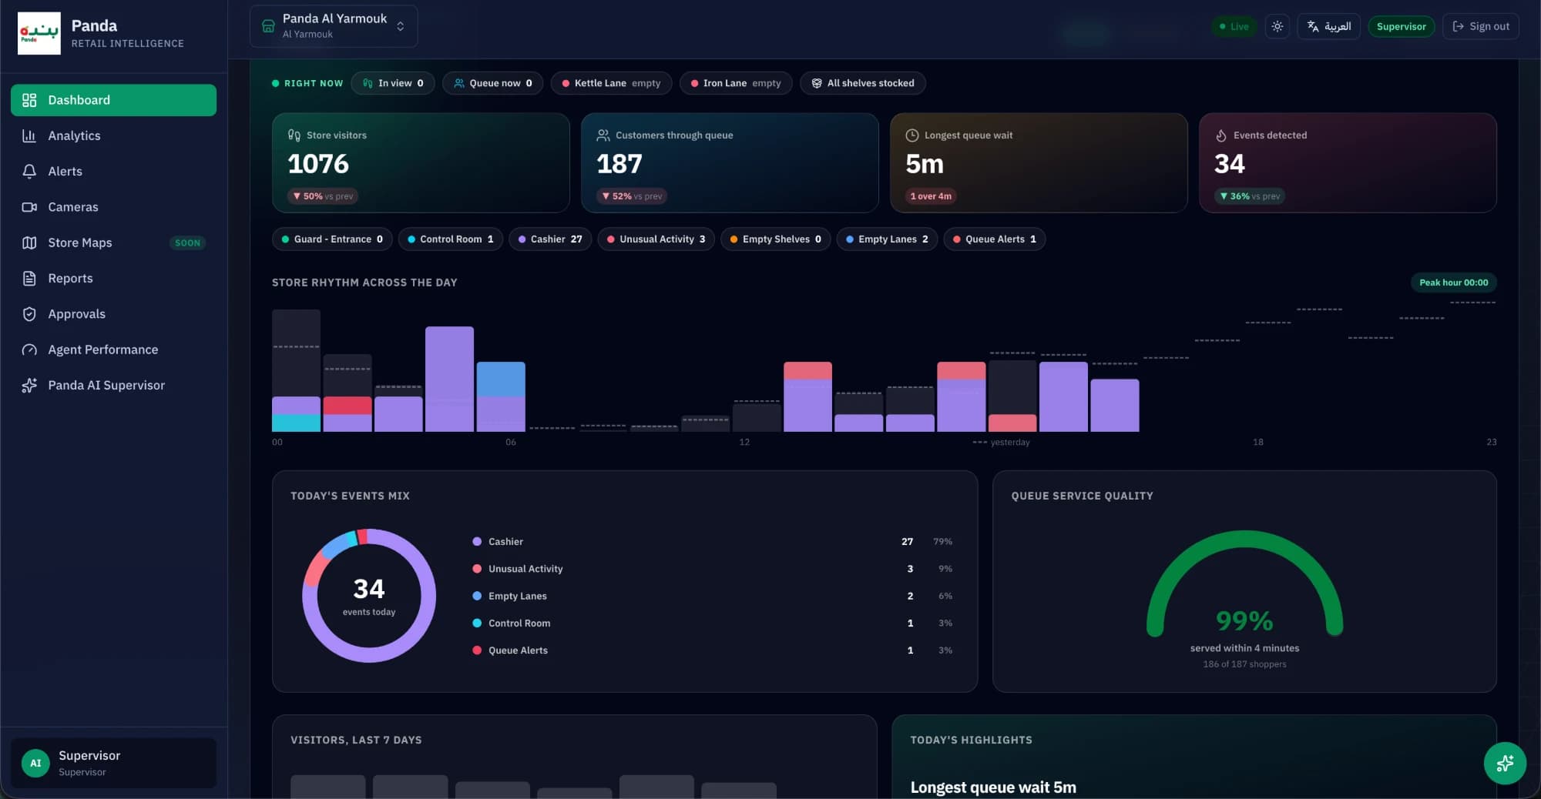The width and height of the screenshot is (1541, 799).
Task: Click the Cameras video icon
Action: point(29,207)
